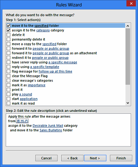Check the 'mark it as importance' checkbox
Image resolution: width=138 pixels, height=167 pixels.
8,85
